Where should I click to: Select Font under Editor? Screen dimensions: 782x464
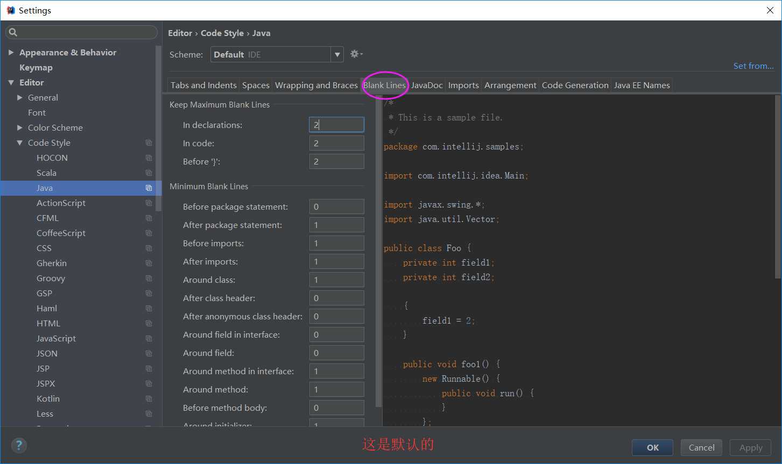(37, 112)
